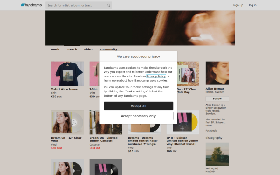Click the Malmö, Sweden location text
Image resolution: width=280 pixels, height=175 pixels.
[215, 92]
